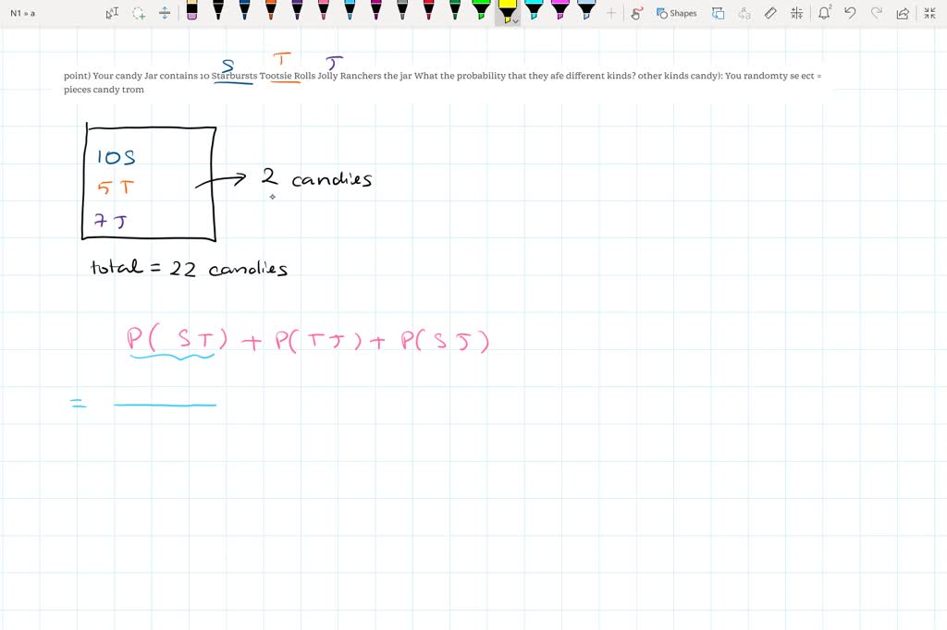Select the Eraser tool
The image size is (947, 630).
(191, 11)
